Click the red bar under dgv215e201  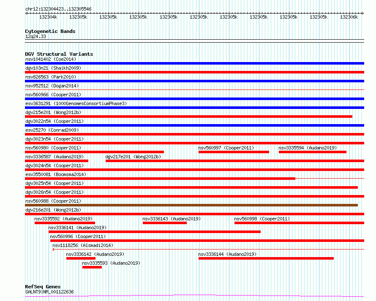189,117
